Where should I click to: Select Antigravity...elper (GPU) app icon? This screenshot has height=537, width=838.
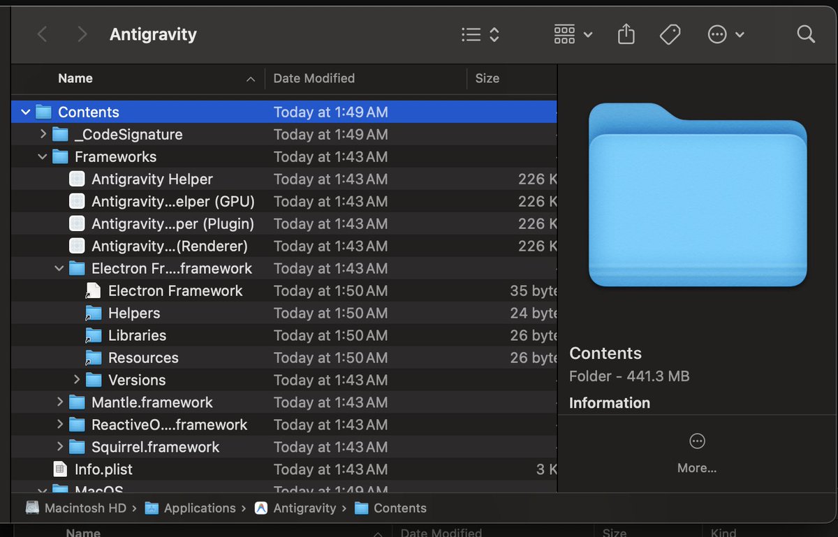[77, 201]
